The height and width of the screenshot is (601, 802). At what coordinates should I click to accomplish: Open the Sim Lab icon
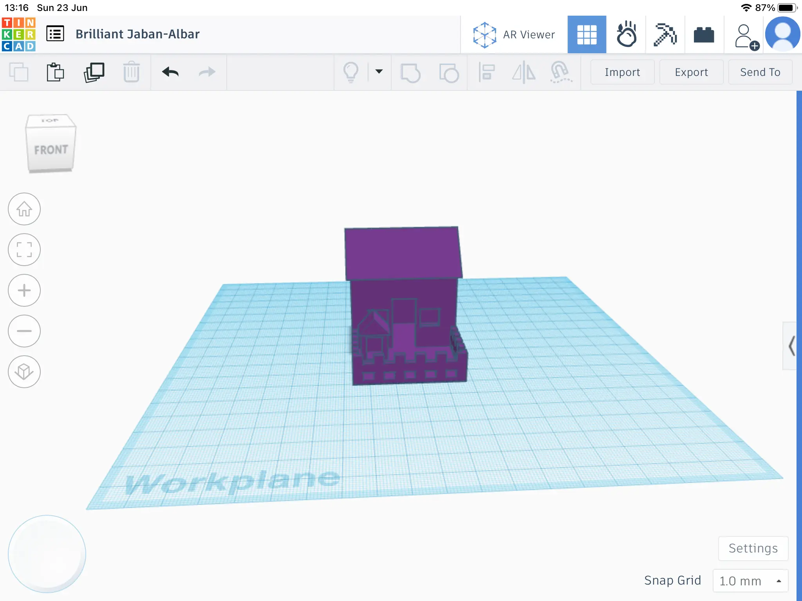[x=626, y=34]
